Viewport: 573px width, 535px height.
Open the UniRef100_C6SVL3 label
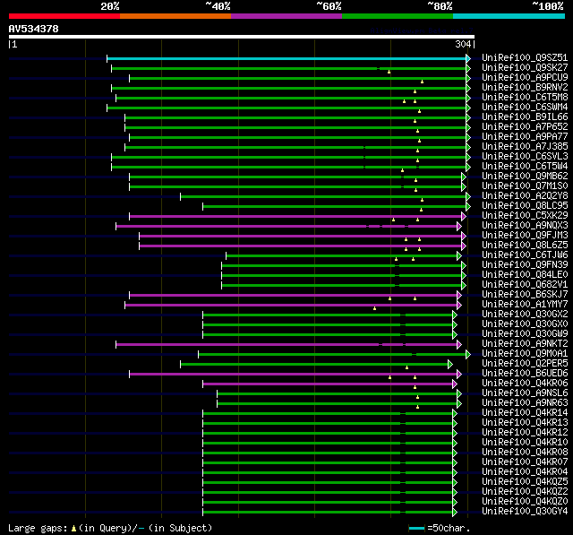coord(525,157)
